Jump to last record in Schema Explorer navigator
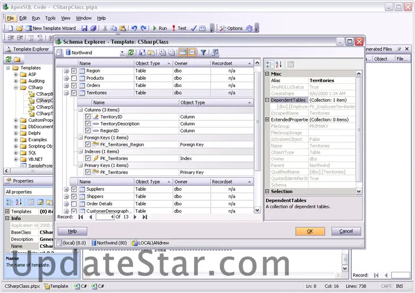Viewport: 415px width, 293px height. tap(145, 217)
